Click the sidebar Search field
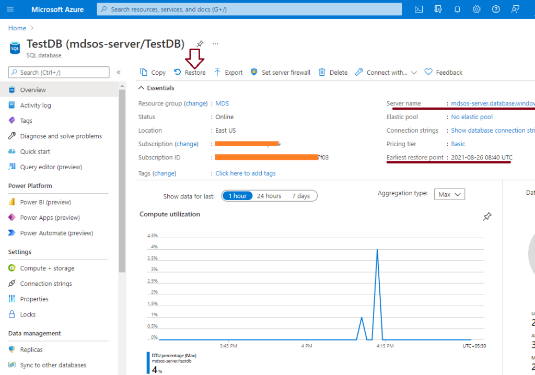 click(57, 72)
